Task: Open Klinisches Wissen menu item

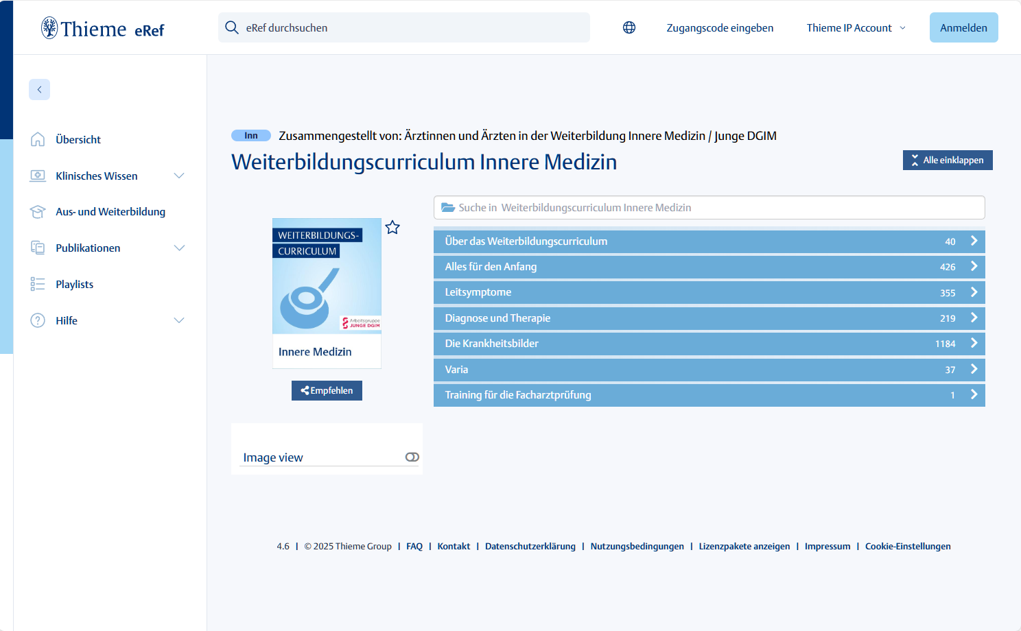Action: click(97, 176)
